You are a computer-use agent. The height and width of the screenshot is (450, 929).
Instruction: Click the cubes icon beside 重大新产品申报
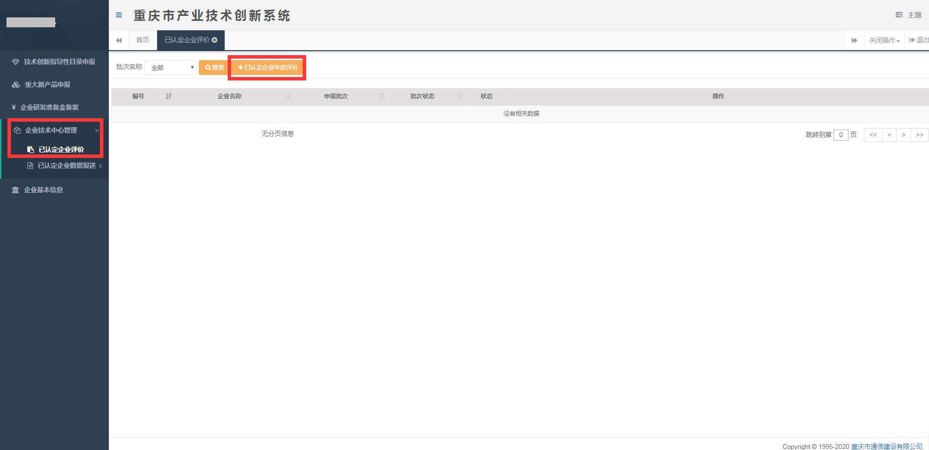coord(16,84)
